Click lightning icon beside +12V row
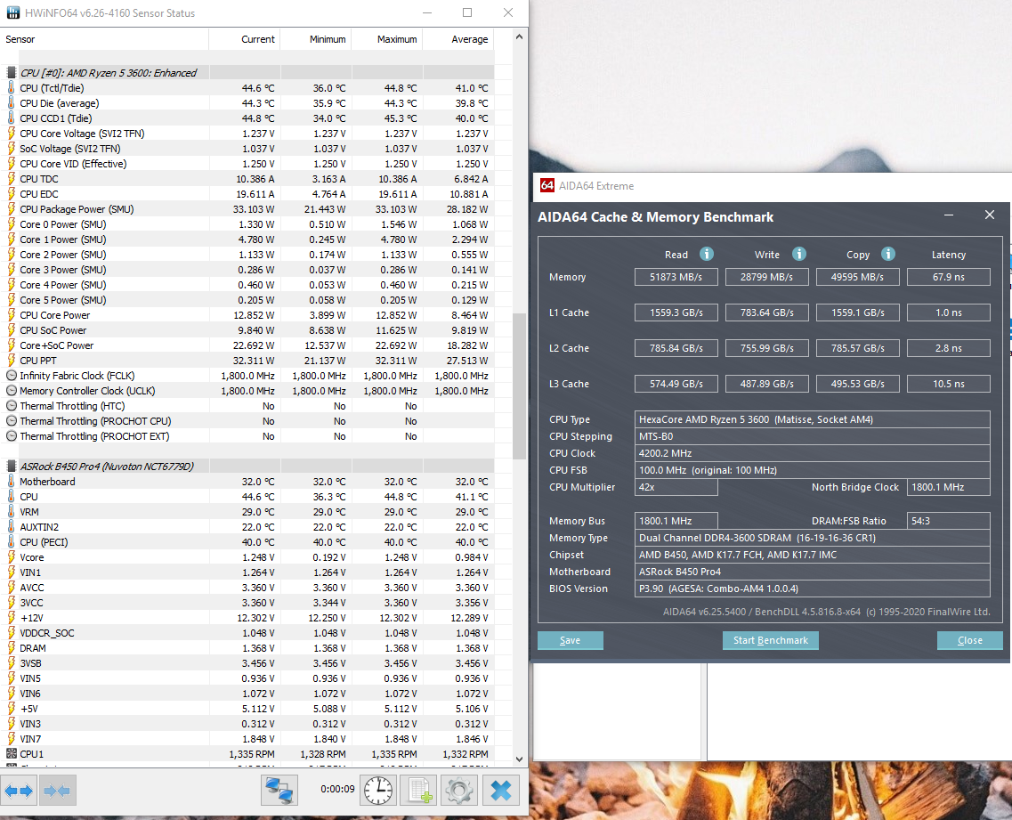 tap(11, 617)
